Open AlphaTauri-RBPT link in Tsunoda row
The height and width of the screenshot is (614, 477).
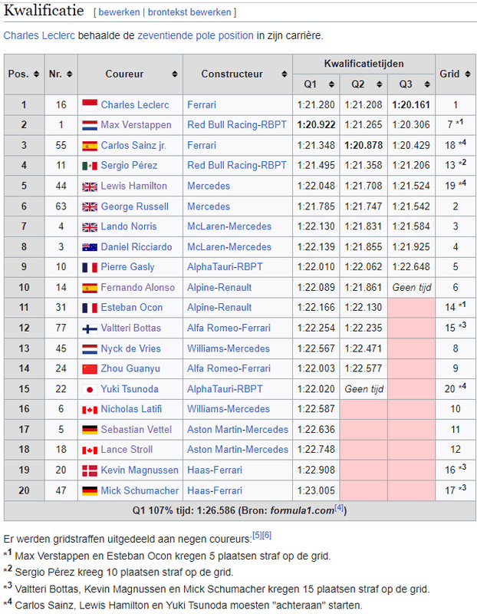(225, 389)
